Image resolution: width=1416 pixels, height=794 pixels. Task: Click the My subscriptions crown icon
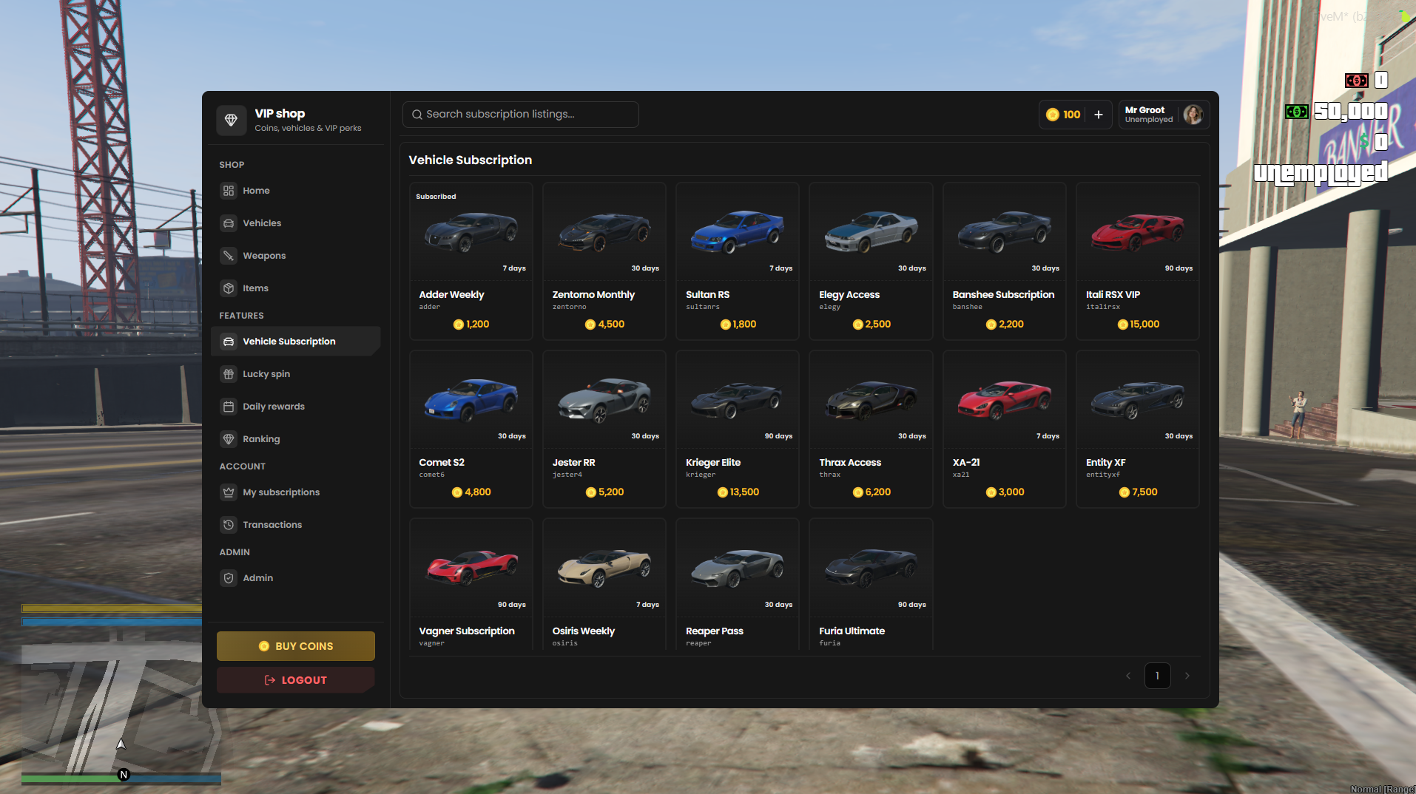pyautogui.click(x=229, y=492)
